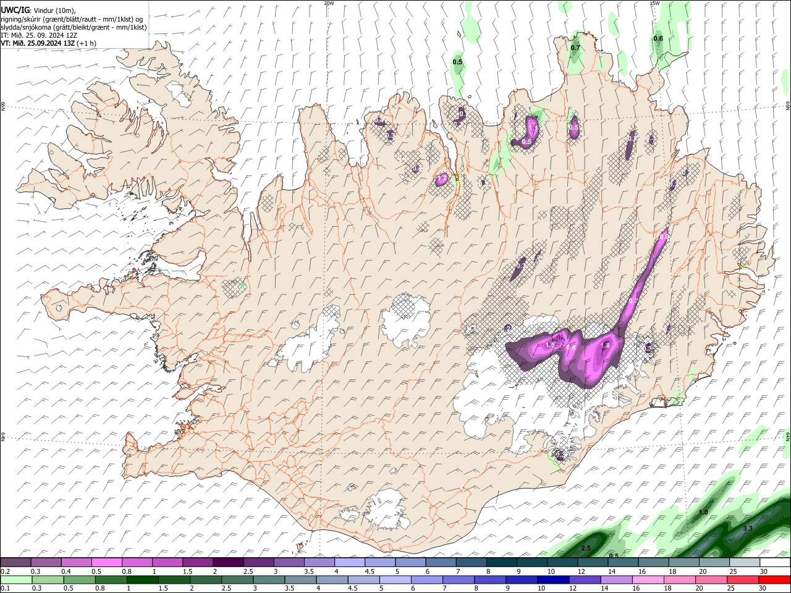Click the palest green 0.1 swatch, bottom row
Image resolution: width=791 pixels, height=593 pixels.
(16, 579)
